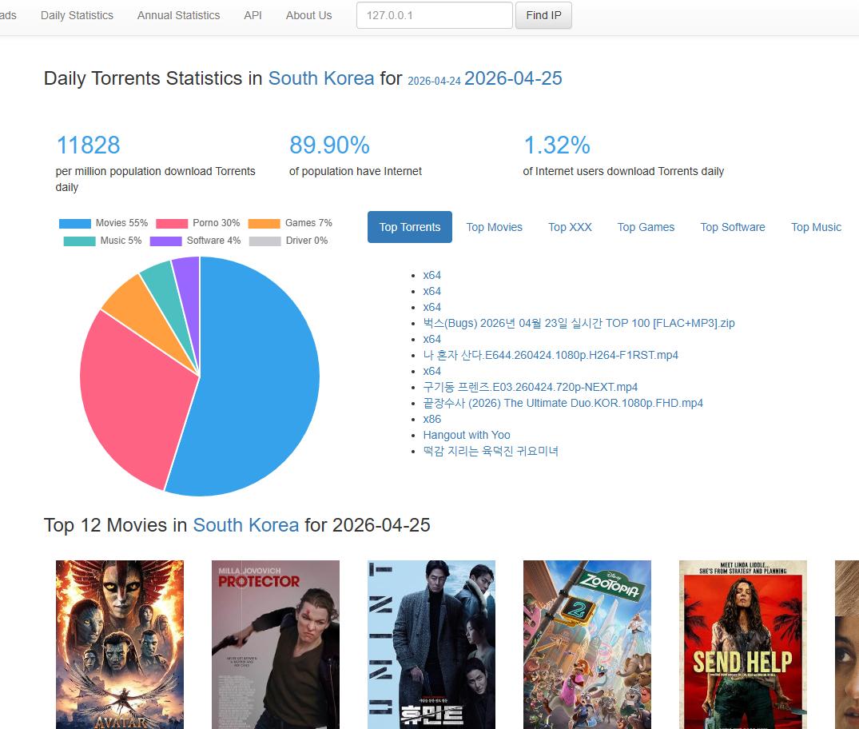
Task: Click the 1.32% daily torrent users statistic
Action: [557, 145]
